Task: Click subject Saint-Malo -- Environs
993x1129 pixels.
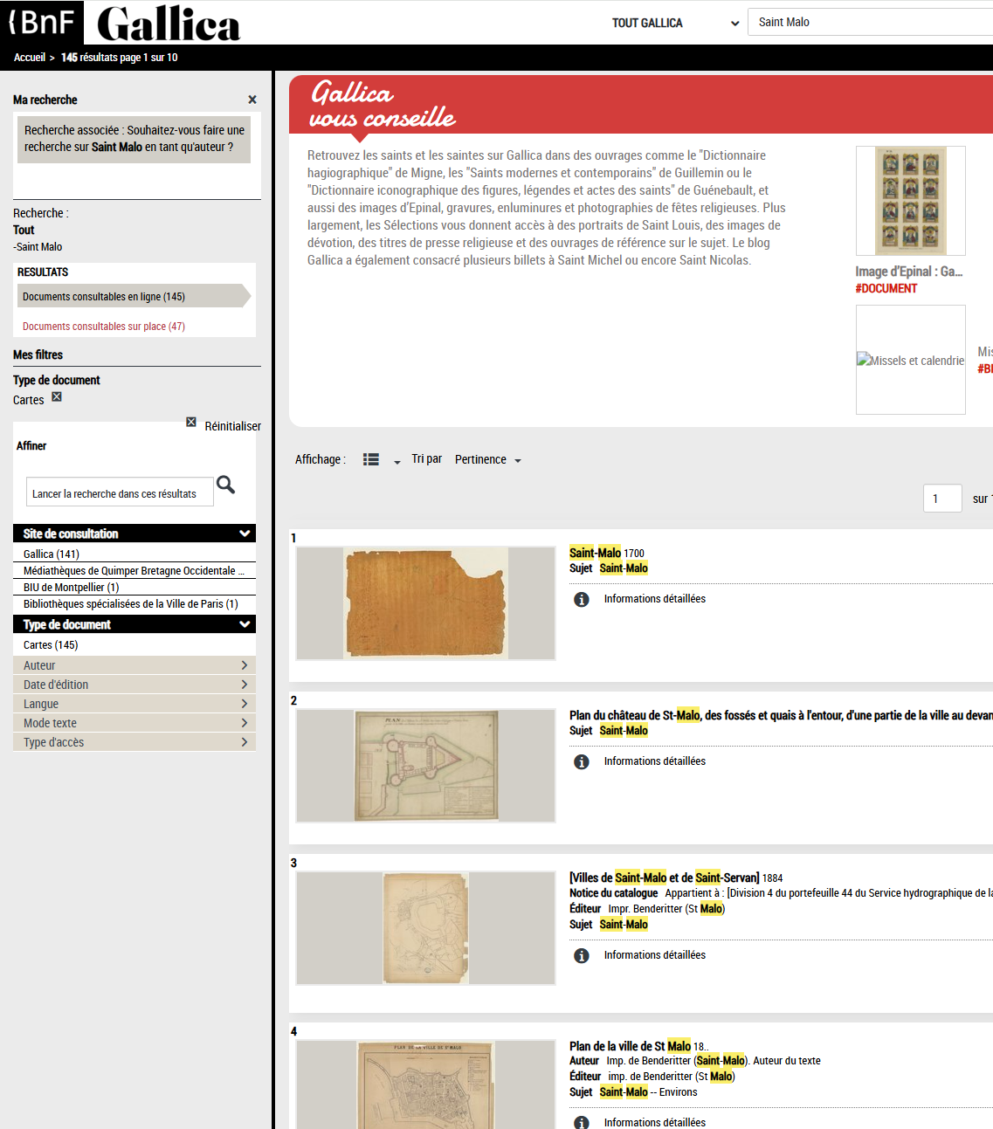Action: [x=648, y=1092]
